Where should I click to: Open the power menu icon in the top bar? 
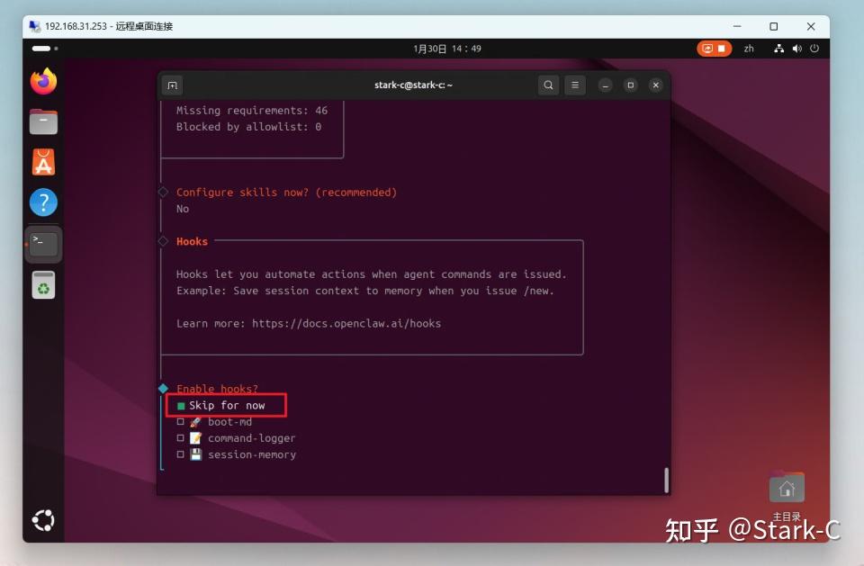[814, 49]
